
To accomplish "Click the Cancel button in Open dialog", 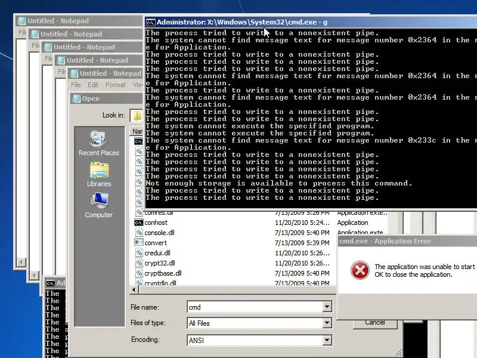I will point(375,323).
